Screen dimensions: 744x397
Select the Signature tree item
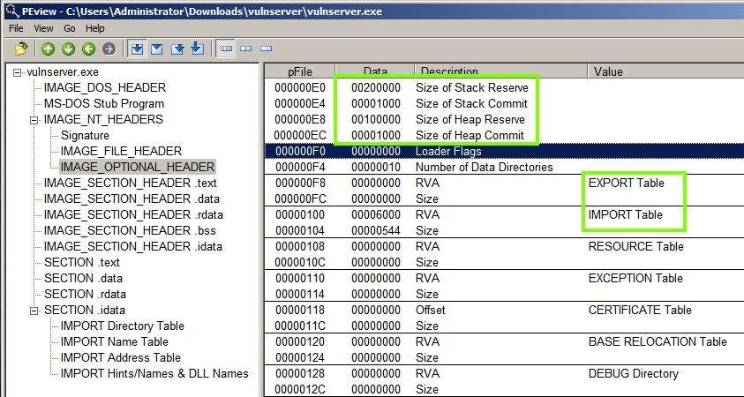pyautogui.click(x=85, y=135)
